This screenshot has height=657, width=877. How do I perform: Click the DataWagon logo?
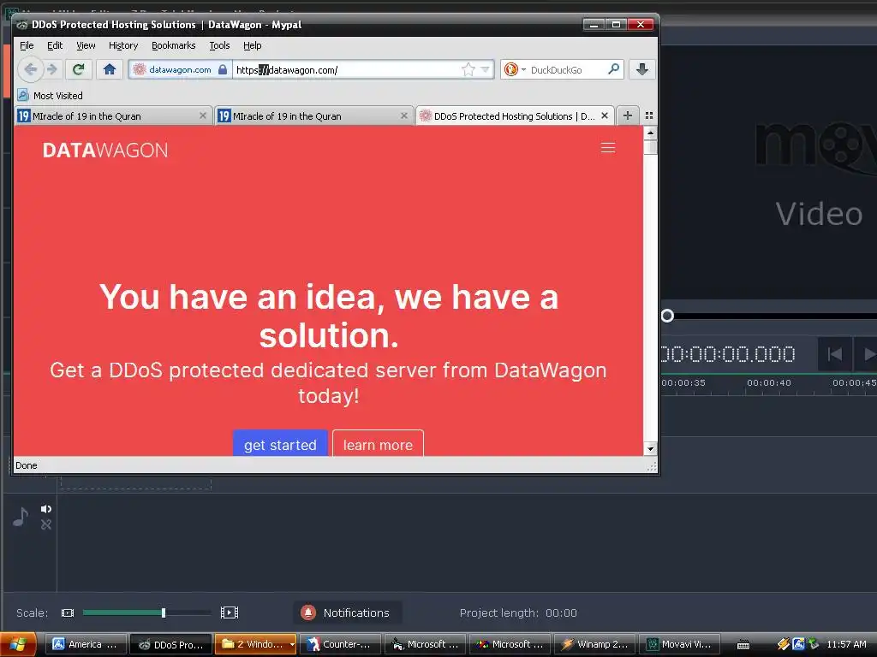click(x=105, y=151)
